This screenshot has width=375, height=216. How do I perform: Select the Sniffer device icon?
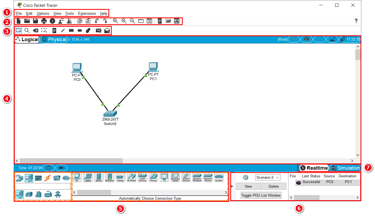click(219, 177)
